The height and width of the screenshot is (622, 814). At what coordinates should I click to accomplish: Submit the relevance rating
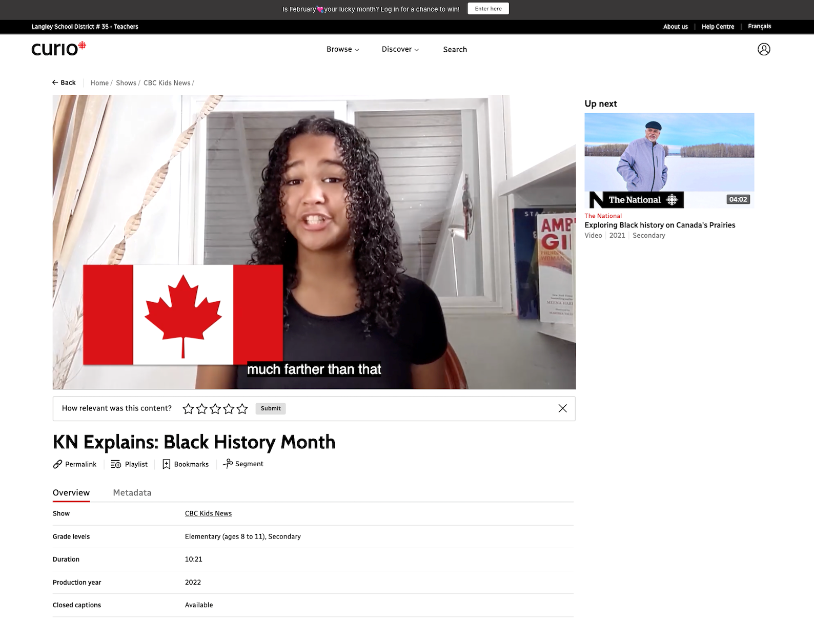tap(271, 408)
